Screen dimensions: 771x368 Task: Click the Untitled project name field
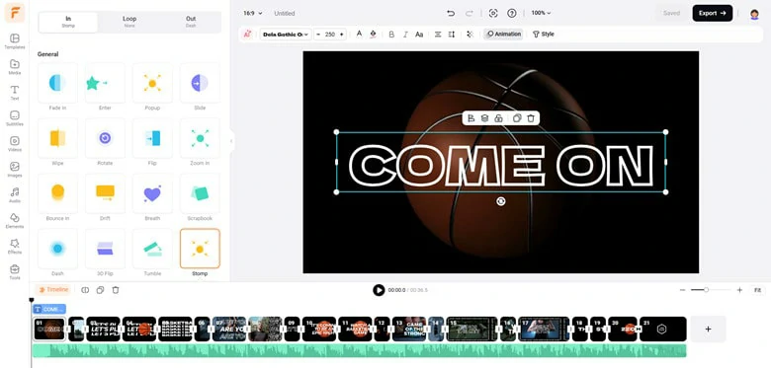[285, 13]
